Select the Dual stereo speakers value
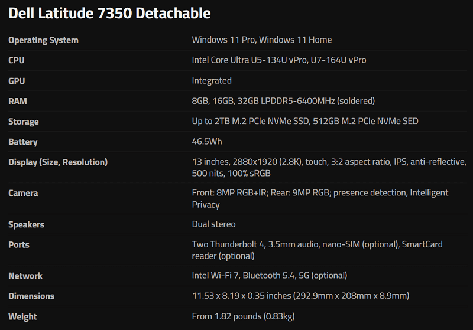473x330 pixels. tap(213, 224)
